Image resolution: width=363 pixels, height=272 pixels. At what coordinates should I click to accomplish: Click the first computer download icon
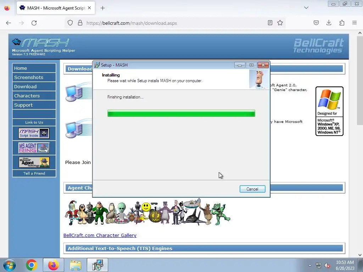tap(78, 92)
